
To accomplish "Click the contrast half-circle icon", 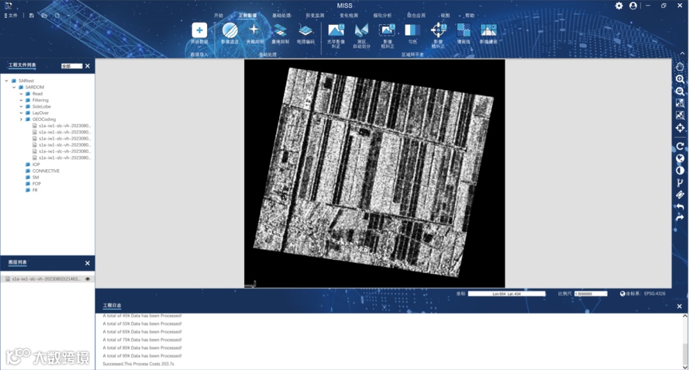I will tap(680, 171).
